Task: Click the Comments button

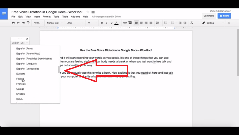Action: (x=209, y=16)
